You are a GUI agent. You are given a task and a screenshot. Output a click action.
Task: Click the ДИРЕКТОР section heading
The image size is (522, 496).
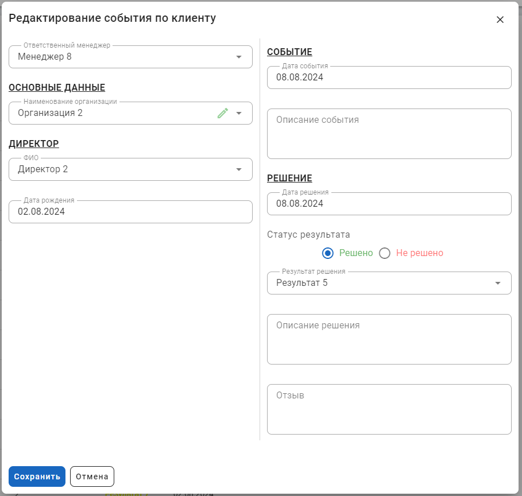[x=34, y=144]
